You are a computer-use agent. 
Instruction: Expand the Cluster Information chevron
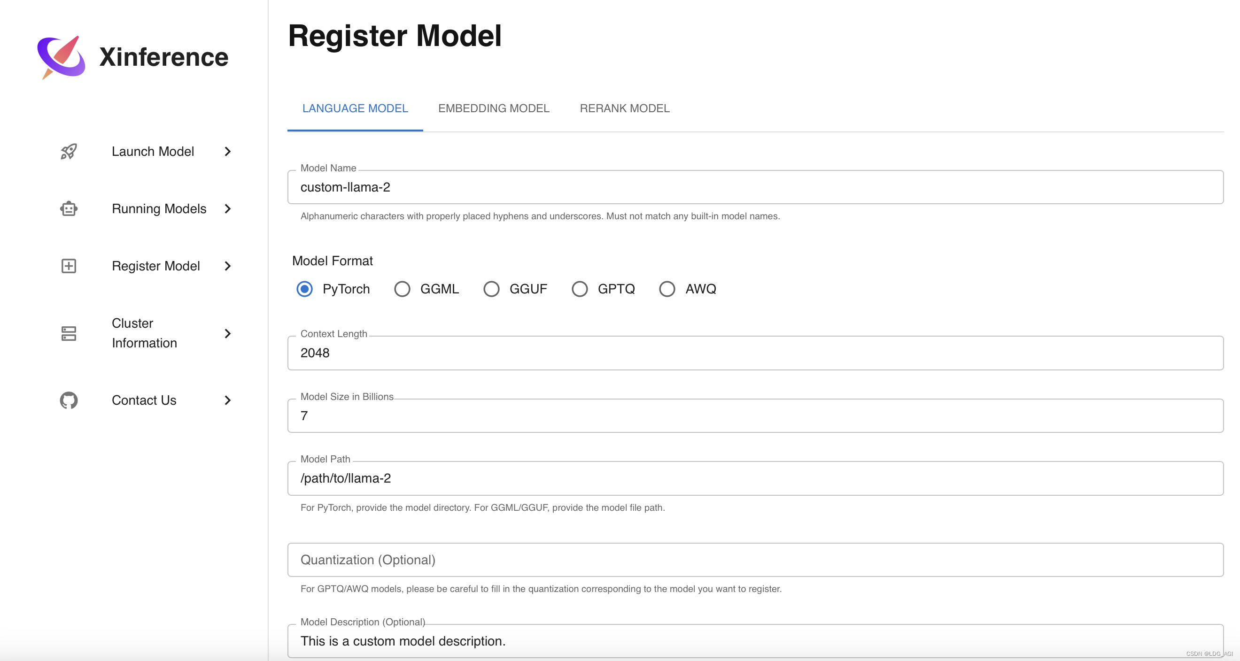point(227,333)
